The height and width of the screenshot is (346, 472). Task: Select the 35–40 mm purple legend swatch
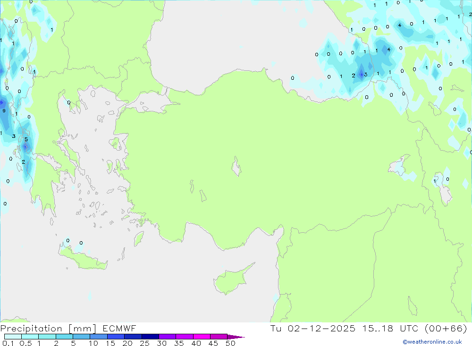[185, 337]
